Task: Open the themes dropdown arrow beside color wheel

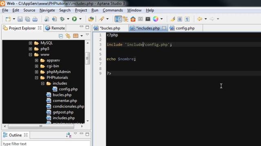Action: click(x=161, y=19)
